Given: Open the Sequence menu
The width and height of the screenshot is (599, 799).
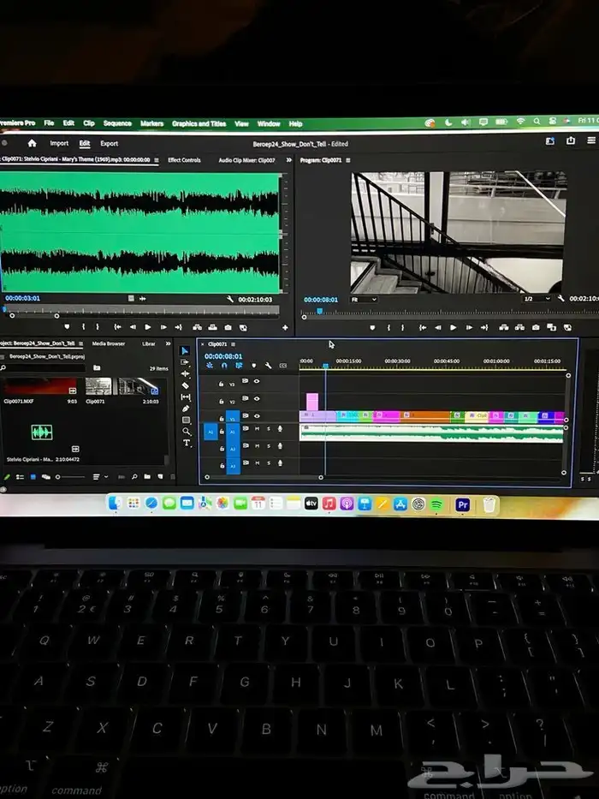Looking at the screenshot, I should tap(118, 123).
